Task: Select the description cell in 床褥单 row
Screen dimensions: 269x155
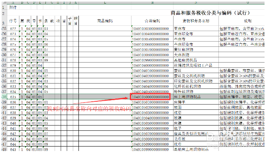Action: tap(242, 102)
